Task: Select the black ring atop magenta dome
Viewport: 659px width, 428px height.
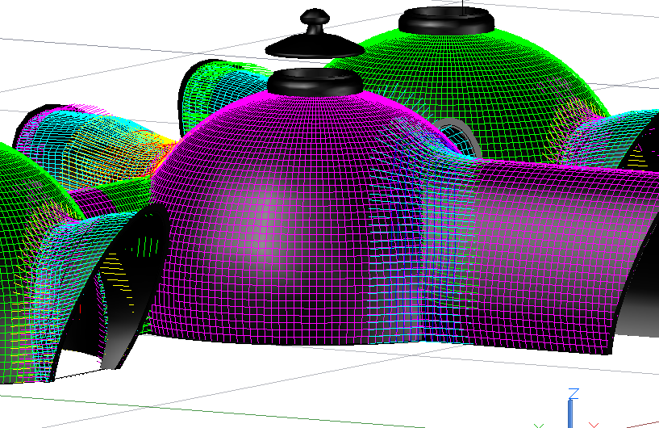Action: click(315, 82)
